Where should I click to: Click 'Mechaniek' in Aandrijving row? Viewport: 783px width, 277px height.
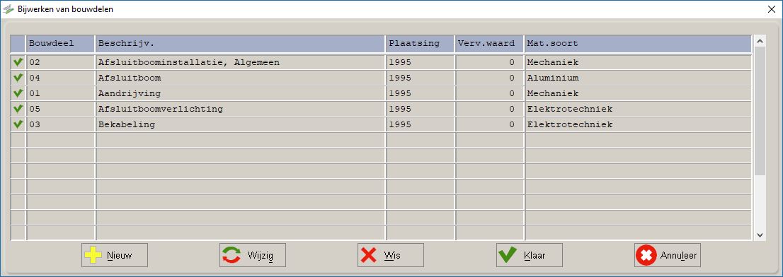click(638, 94)
